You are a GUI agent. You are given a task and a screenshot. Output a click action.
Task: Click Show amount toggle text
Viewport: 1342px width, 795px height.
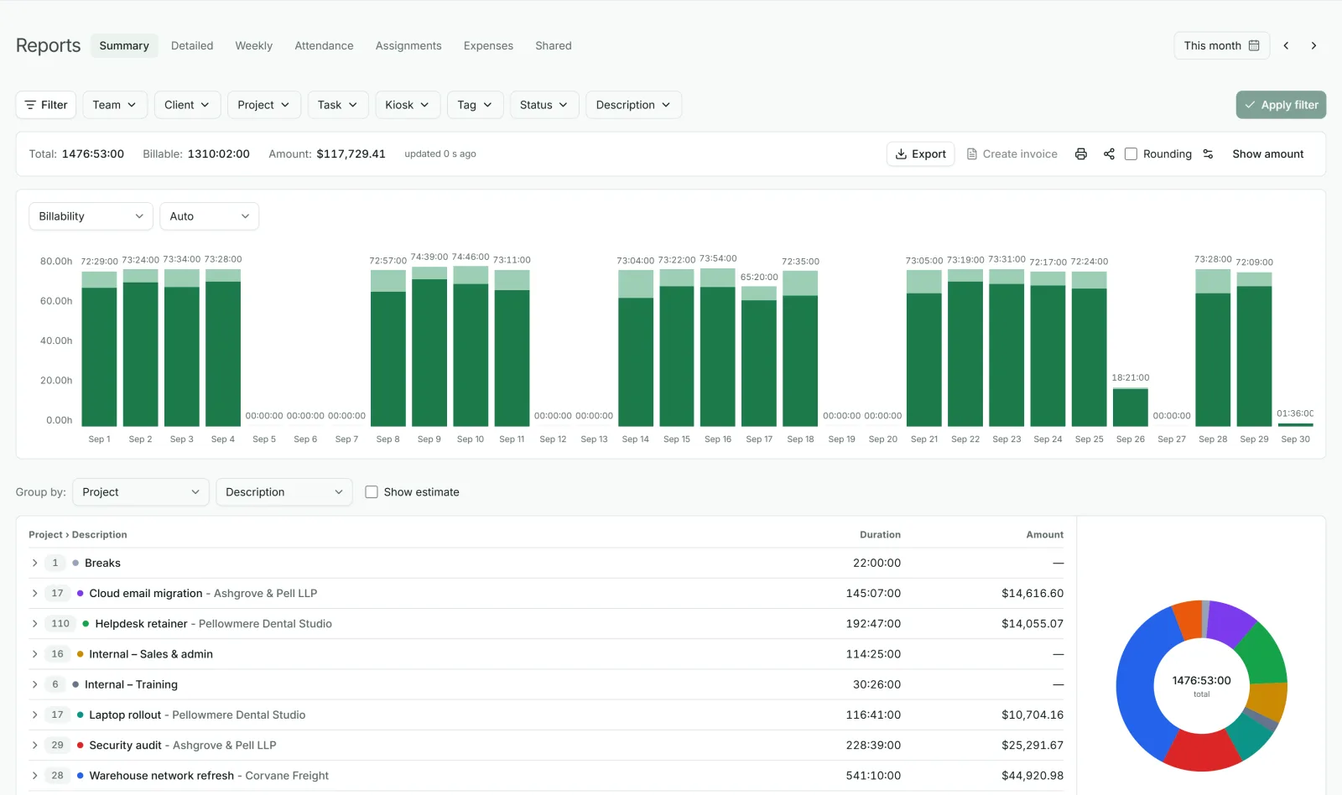tap(1267, 154)
